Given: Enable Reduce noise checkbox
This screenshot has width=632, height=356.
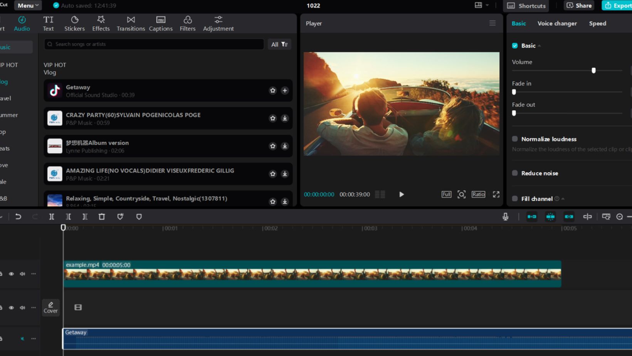Looking at the screenshot, I should tap(515, 173).
